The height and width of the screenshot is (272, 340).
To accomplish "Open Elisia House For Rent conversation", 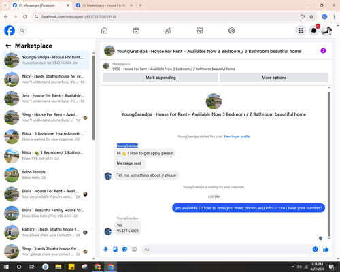I will (46, 194).
